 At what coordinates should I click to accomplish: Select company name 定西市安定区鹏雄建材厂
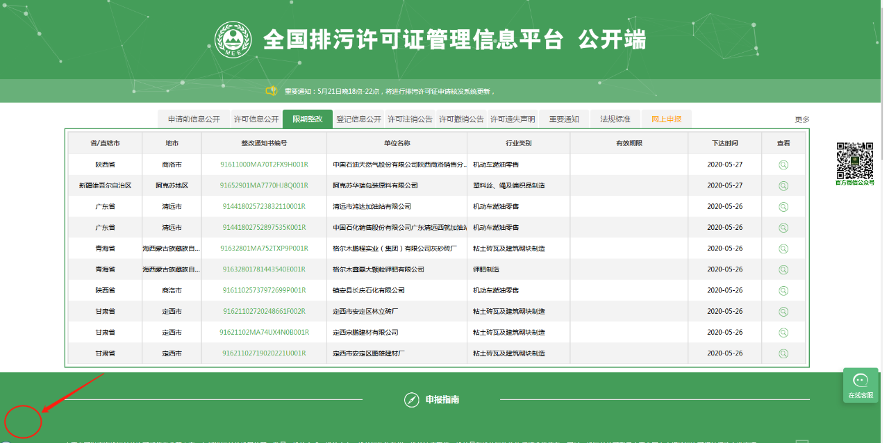coord(369,353)
